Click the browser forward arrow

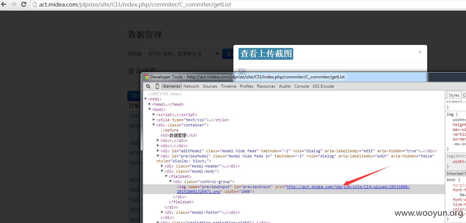click(x=14, y=4)
